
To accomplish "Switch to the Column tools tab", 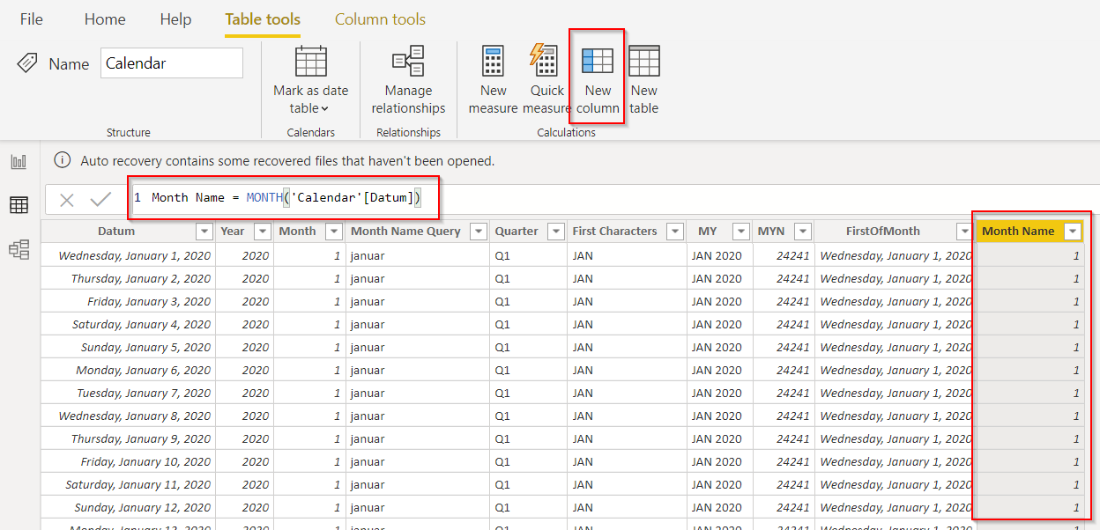I will point(380,19).
